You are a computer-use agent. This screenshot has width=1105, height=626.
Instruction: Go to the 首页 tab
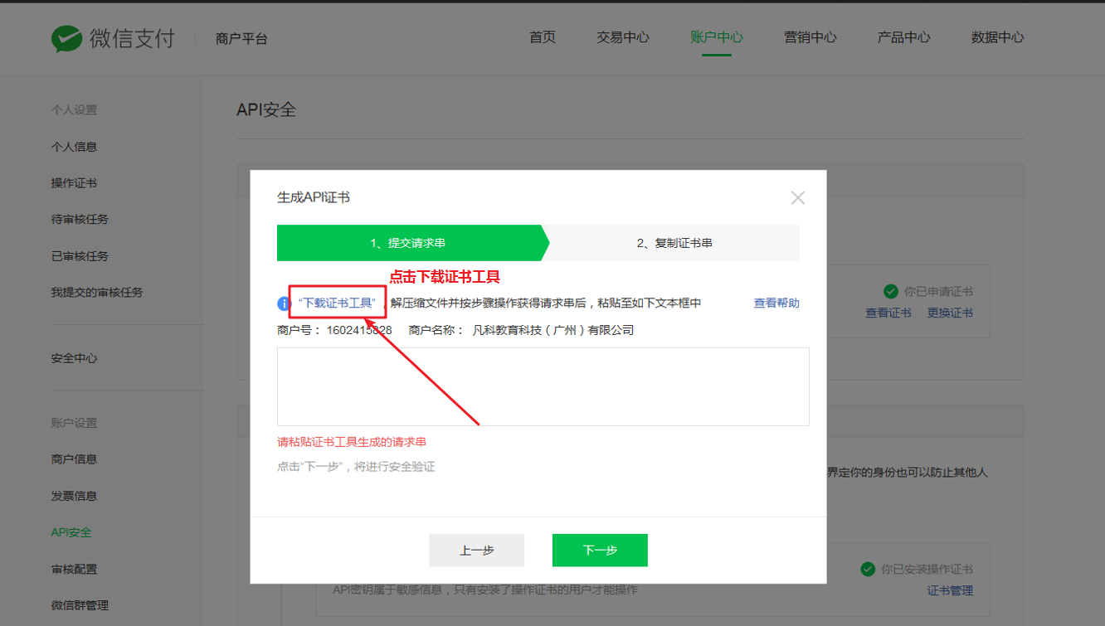543,37
